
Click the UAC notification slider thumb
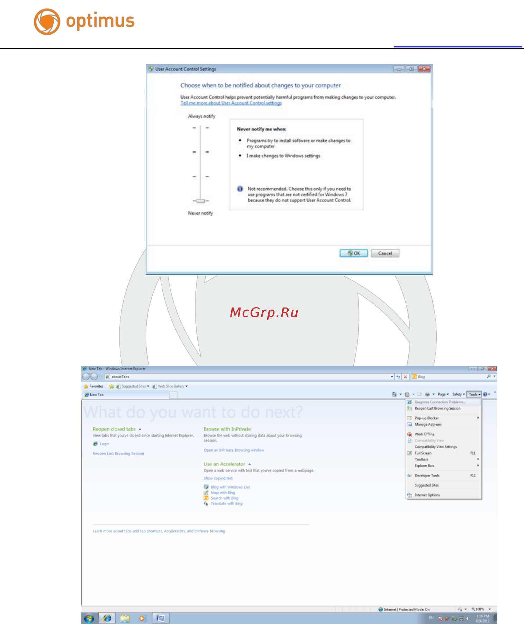tap(201, 201)
